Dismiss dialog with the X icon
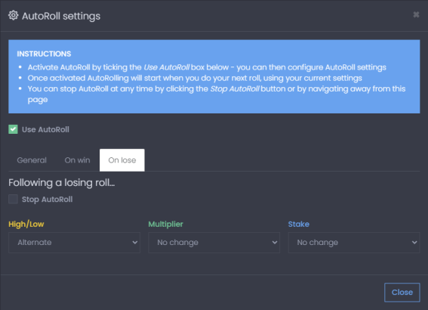This screenshot has height=310, width=428. (416, 14)
